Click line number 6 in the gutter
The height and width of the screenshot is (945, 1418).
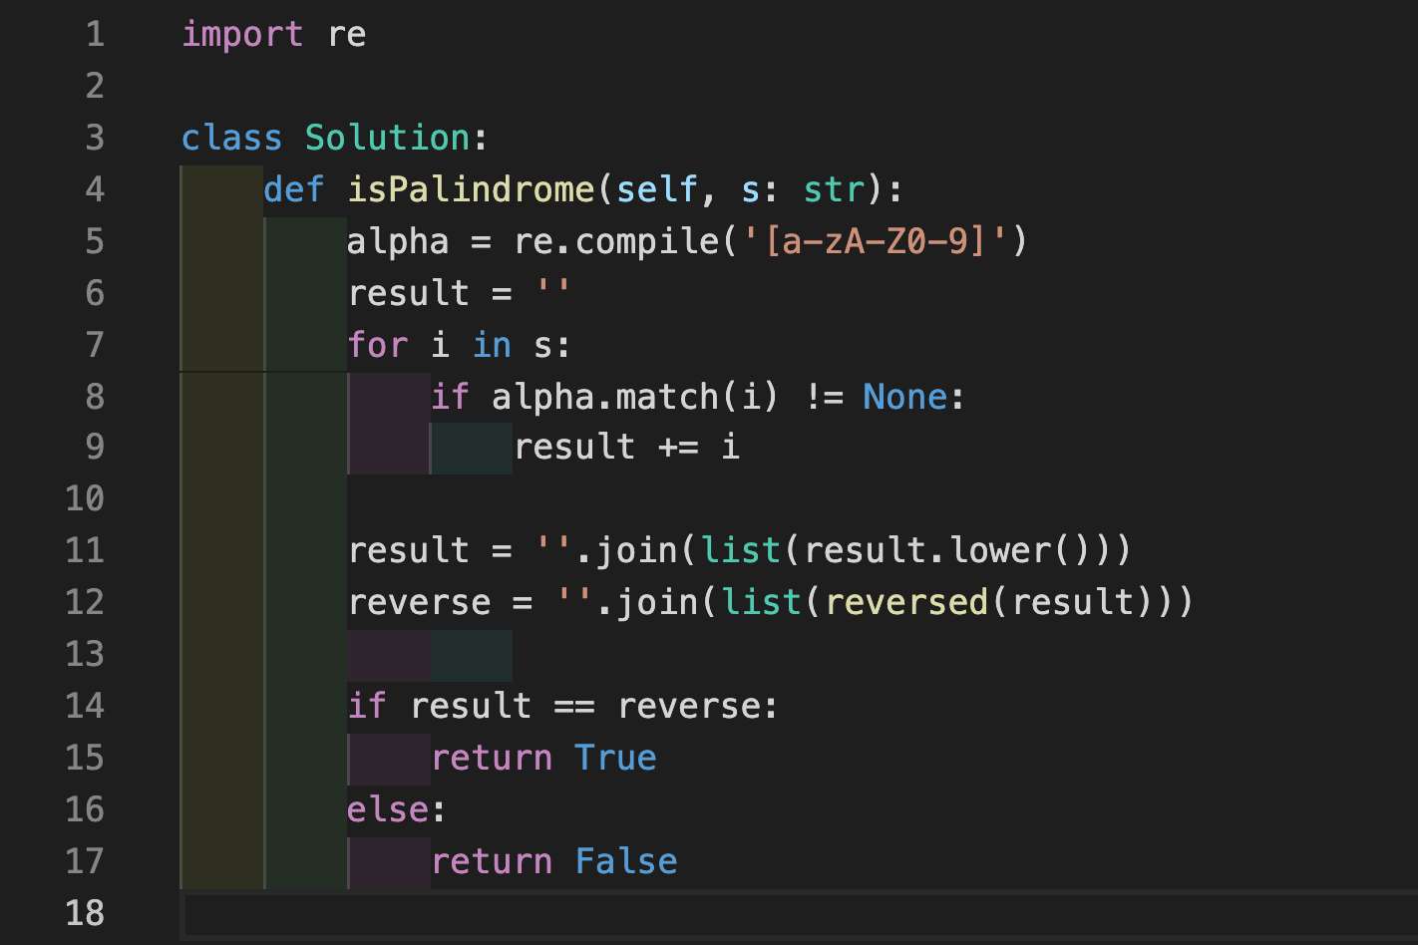pyautogui.click(x=95, y=293)
